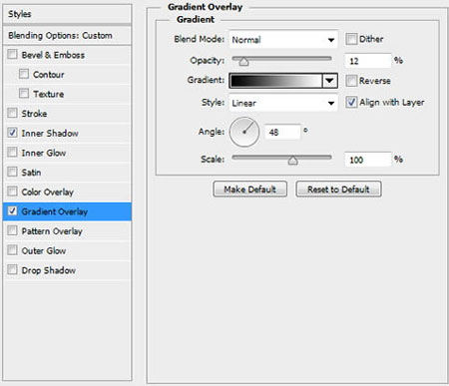Enable the Color Overlay checkbox

(x=12, y=192)
